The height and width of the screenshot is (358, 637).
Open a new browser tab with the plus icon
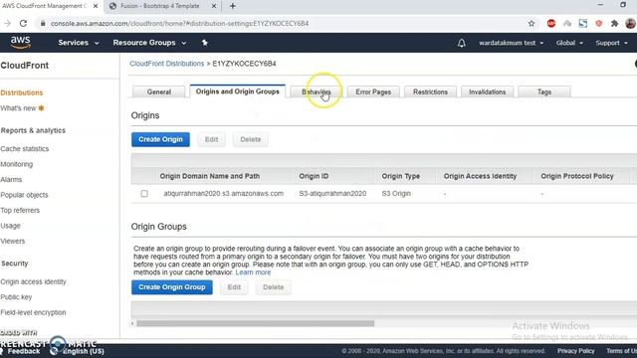click(x=232, y=6)
